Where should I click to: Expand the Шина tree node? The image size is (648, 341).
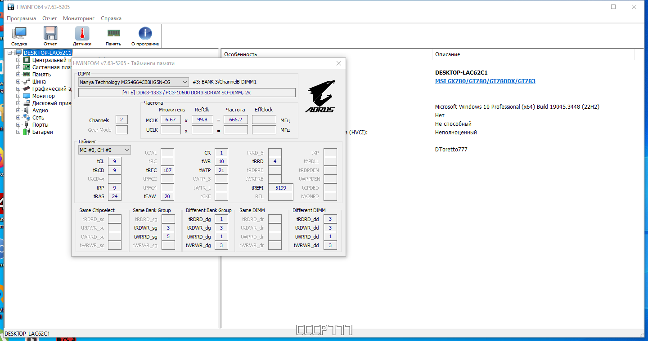pos(18,82)
